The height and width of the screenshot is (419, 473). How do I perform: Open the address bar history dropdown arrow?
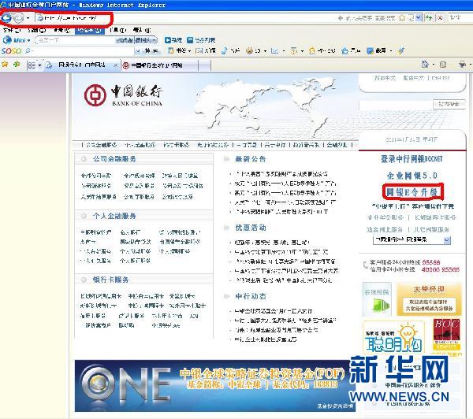tap(419, 18)
